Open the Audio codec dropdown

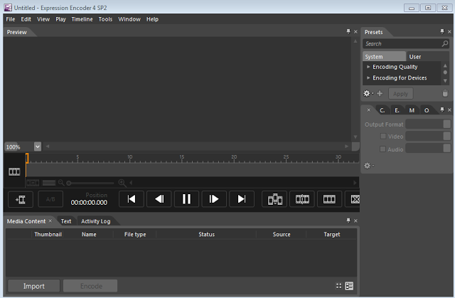[428, 149]
